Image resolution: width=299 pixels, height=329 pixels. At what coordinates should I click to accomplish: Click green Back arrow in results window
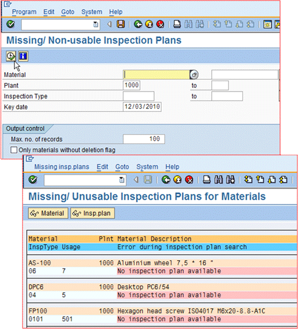coord(166,180)
